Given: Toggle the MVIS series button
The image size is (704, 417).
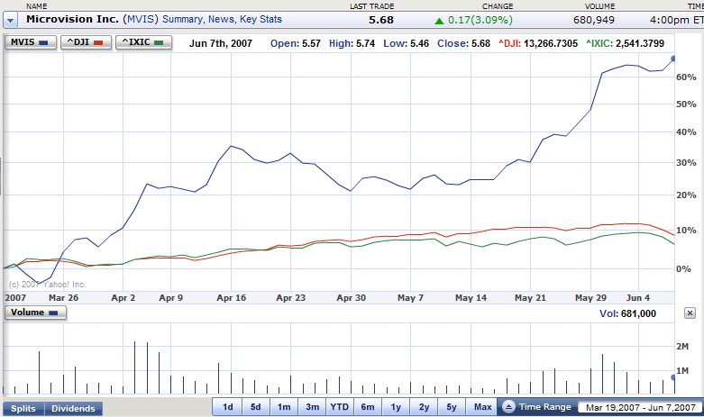Looking at the screenshot, I should pos(31,42).
